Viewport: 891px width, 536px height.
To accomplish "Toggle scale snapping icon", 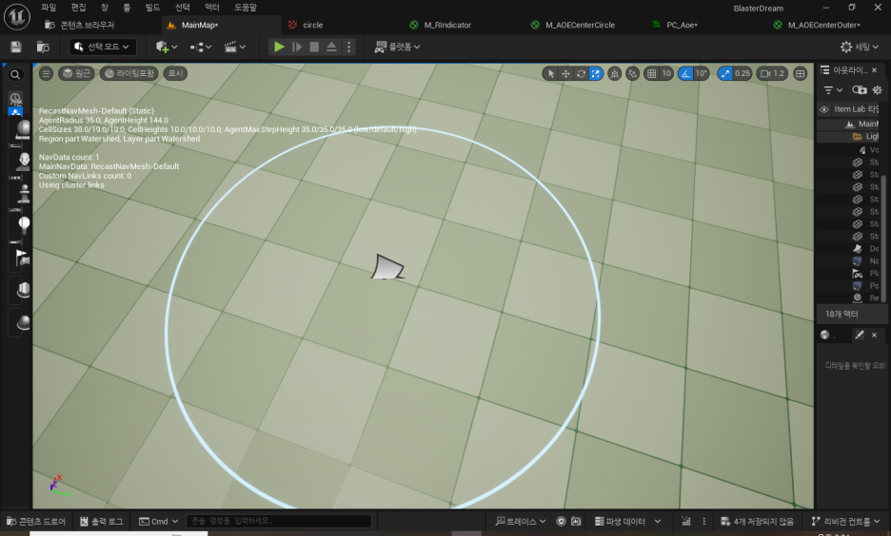I will [724, 73].
